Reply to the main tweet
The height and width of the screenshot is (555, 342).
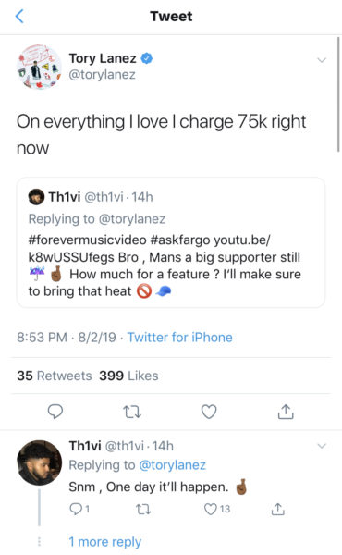[55, 412]
